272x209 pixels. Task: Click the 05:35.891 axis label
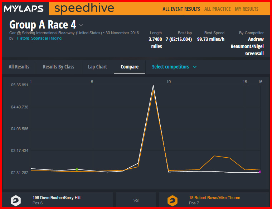pos(20,85)
